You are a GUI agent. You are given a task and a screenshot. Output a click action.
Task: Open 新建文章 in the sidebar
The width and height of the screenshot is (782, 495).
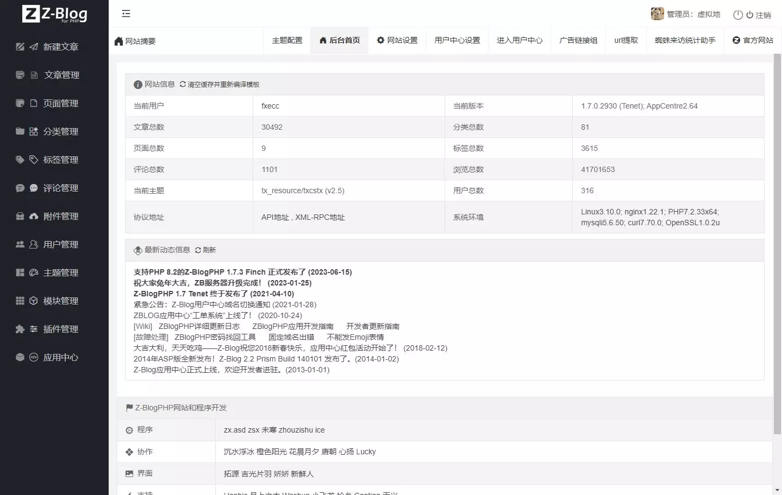coord(54,47)
